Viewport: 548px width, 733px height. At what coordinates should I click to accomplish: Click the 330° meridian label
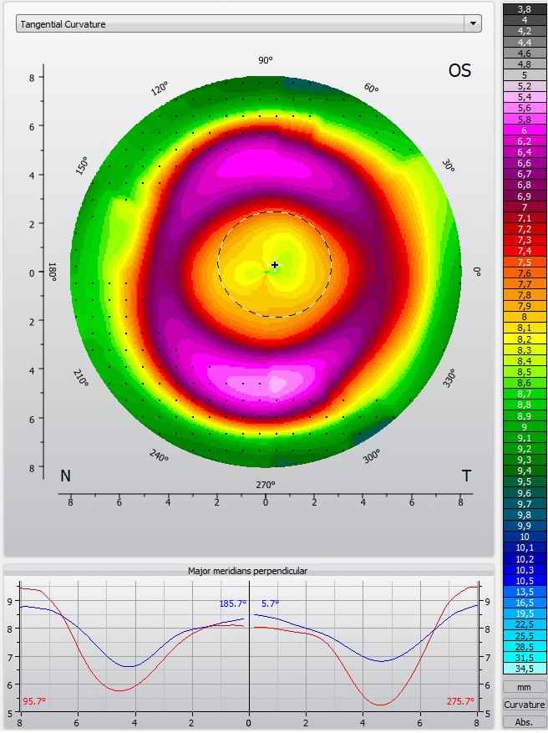tap(449, 378)
